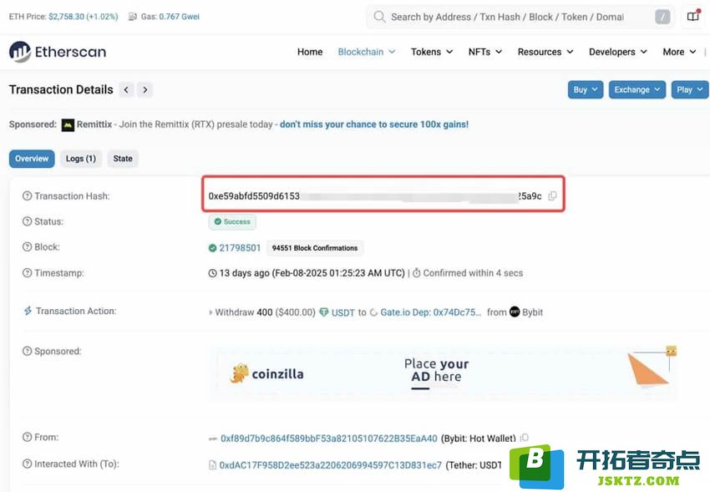The width and height of the screenshot is (710, 492).
Task: Switch to the State tab
Action: click(123, 159)
